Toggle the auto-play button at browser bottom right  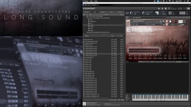[x=122, y=100]
